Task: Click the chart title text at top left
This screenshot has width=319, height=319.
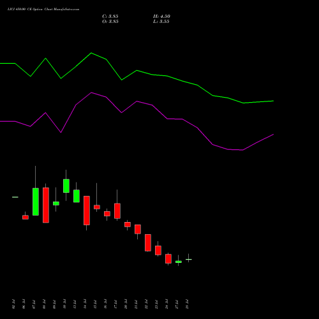Action: tap(43, 10)
